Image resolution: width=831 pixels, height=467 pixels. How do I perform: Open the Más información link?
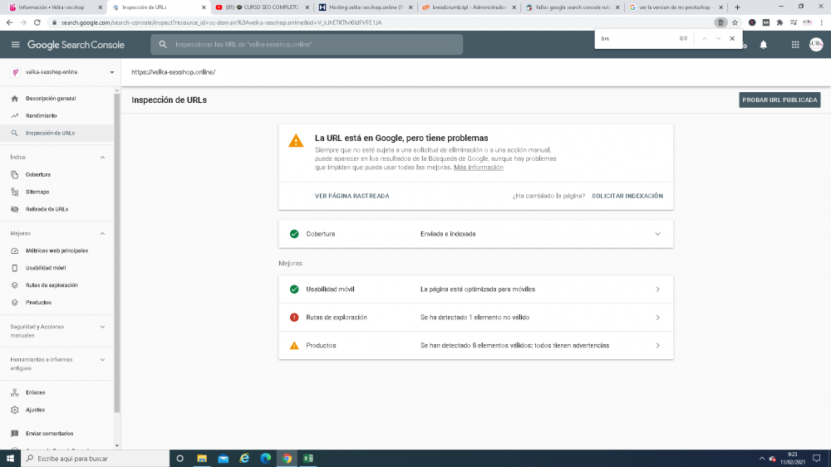(478, 168)
